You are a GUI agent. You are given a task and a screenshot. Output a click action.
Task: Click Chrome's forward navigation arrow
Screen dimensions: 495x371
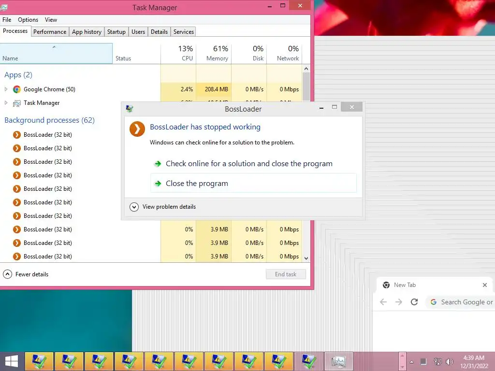coord(399,302)
